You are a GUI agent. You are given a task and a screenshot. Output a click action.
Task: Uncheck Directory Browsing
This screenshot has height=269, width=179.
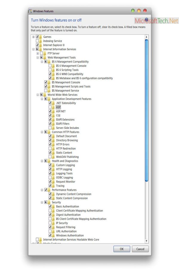coord(50,140)
